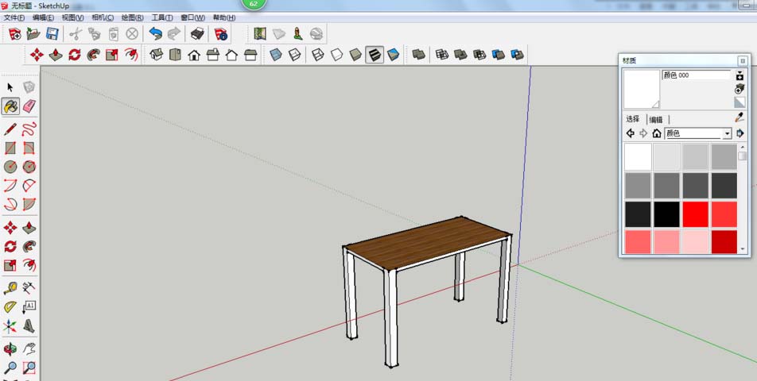Click the Save floppy disk icon
The width and height of the screenshot is (757, 381).
click(x=52, y=33)
